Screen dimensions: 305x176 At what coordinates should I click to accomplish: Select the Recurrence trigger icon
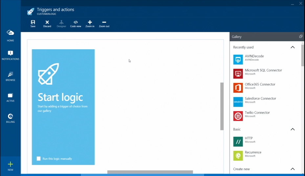pyautogui.click(x=238, y=156)
